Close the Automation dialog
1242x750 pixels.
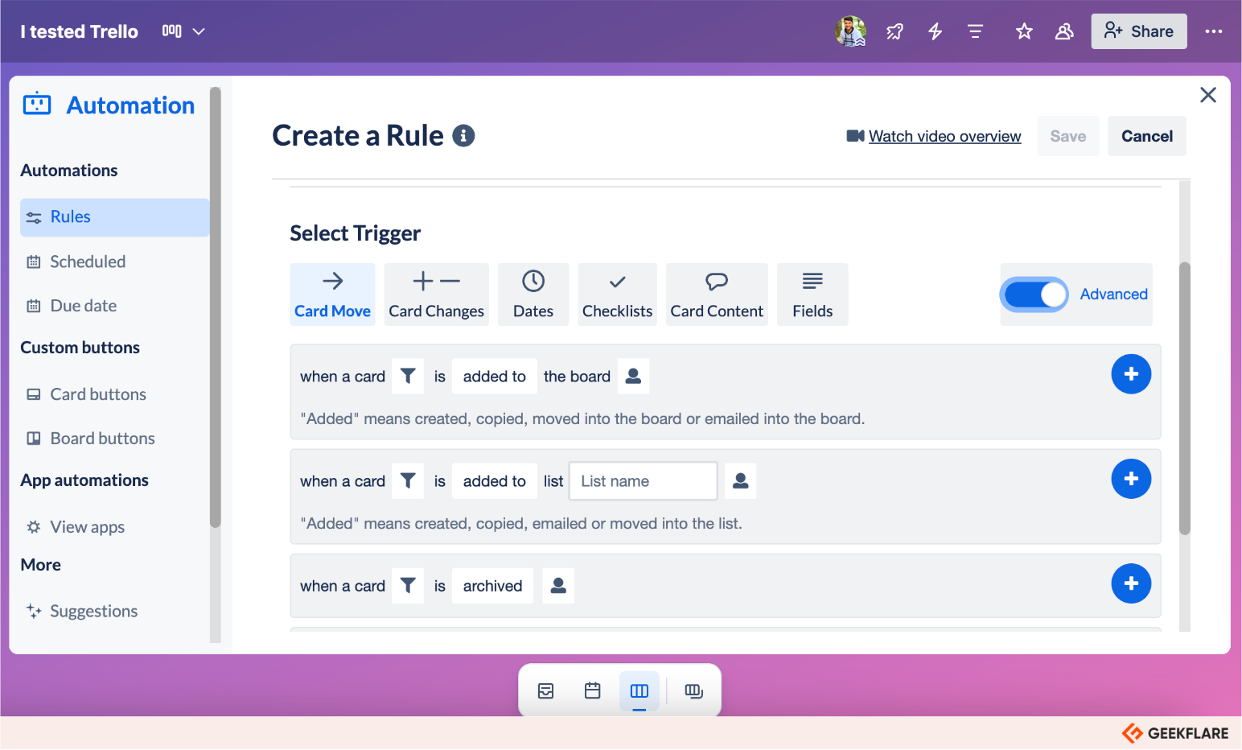click(x=1208, y=95)
